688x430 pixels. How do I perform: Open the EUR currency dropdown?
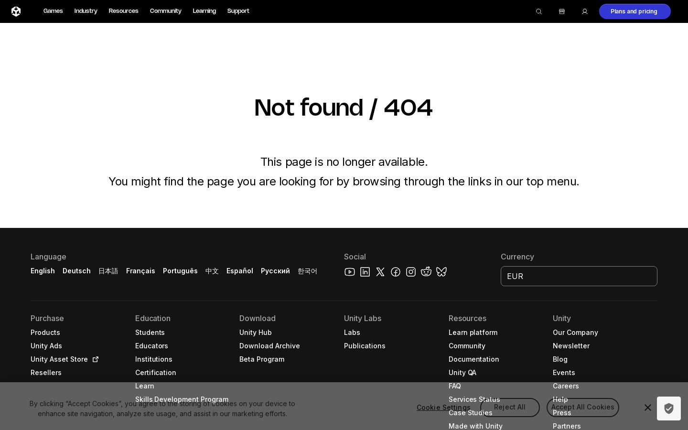[x=579, y=276]
